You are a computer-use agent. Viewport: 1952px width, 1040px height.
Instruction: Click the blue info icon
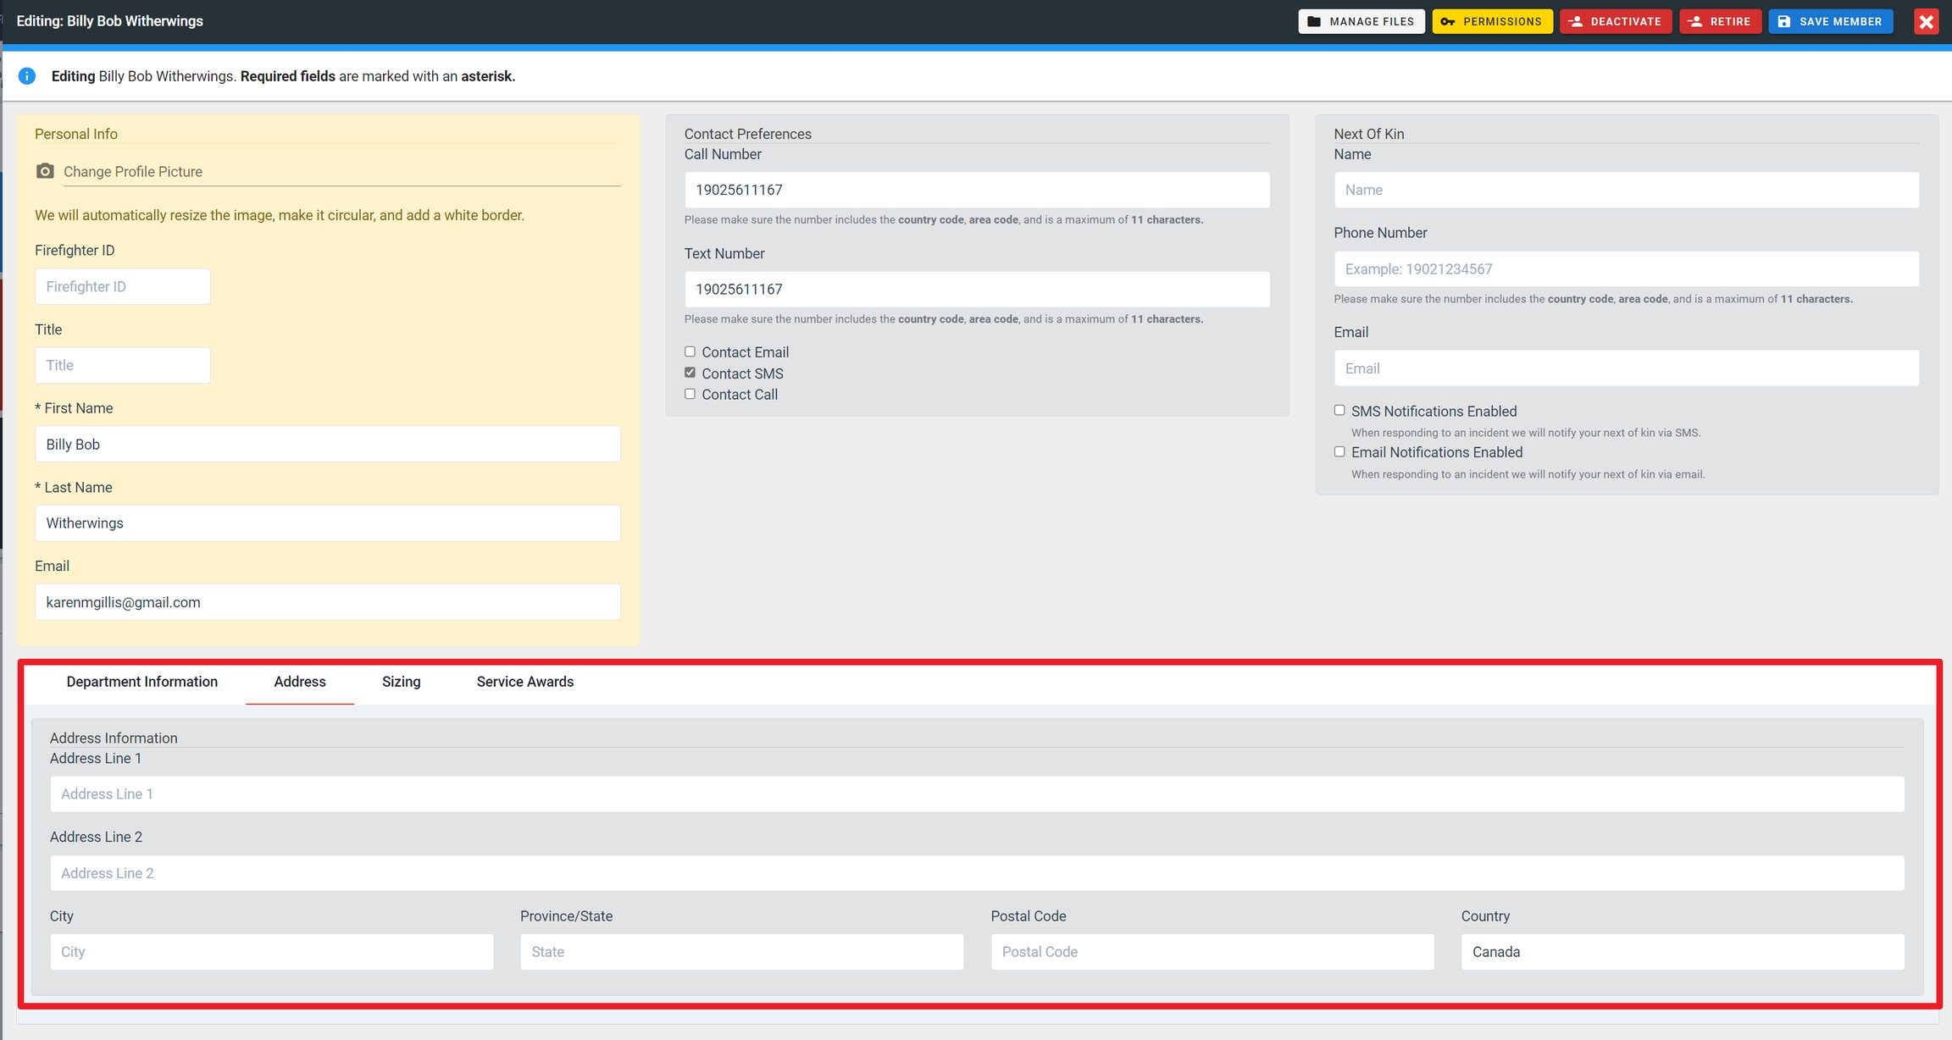point(27,76)
